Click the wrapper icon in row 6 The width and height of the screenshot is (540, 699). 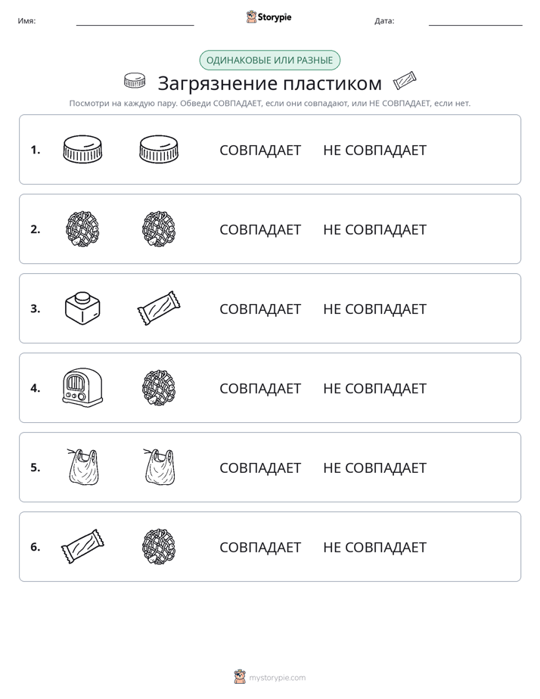point(83,546)
